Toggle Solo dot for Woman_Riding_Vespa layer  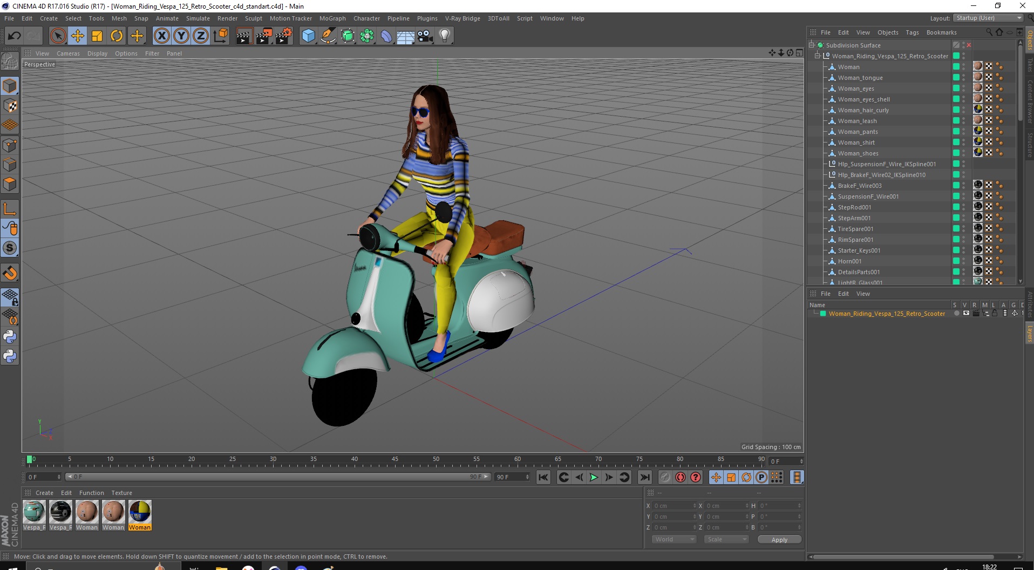pyautogui.click(x=956, y=313)
